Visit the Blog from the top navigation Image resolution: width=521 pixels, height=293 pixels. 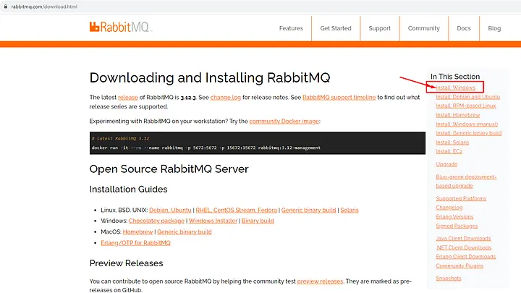[x=494, y=28]
